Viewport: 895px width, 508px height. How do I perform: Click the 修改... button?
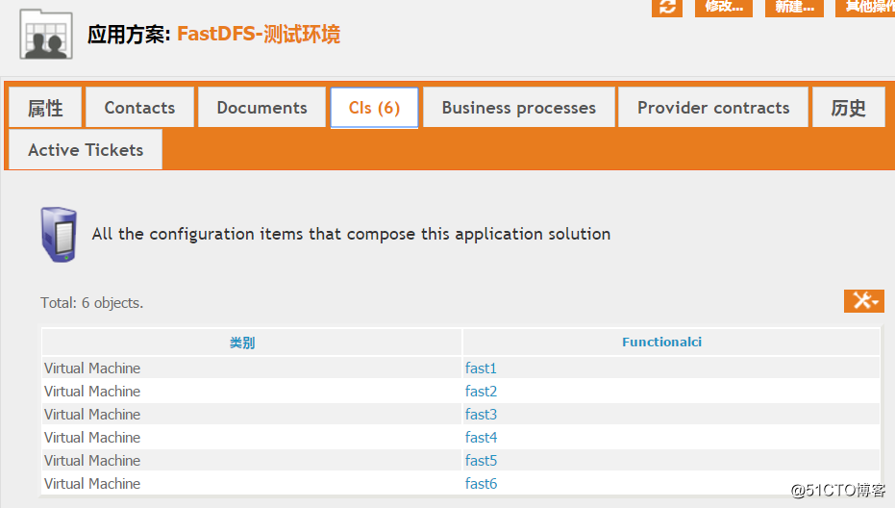point(724,8)
